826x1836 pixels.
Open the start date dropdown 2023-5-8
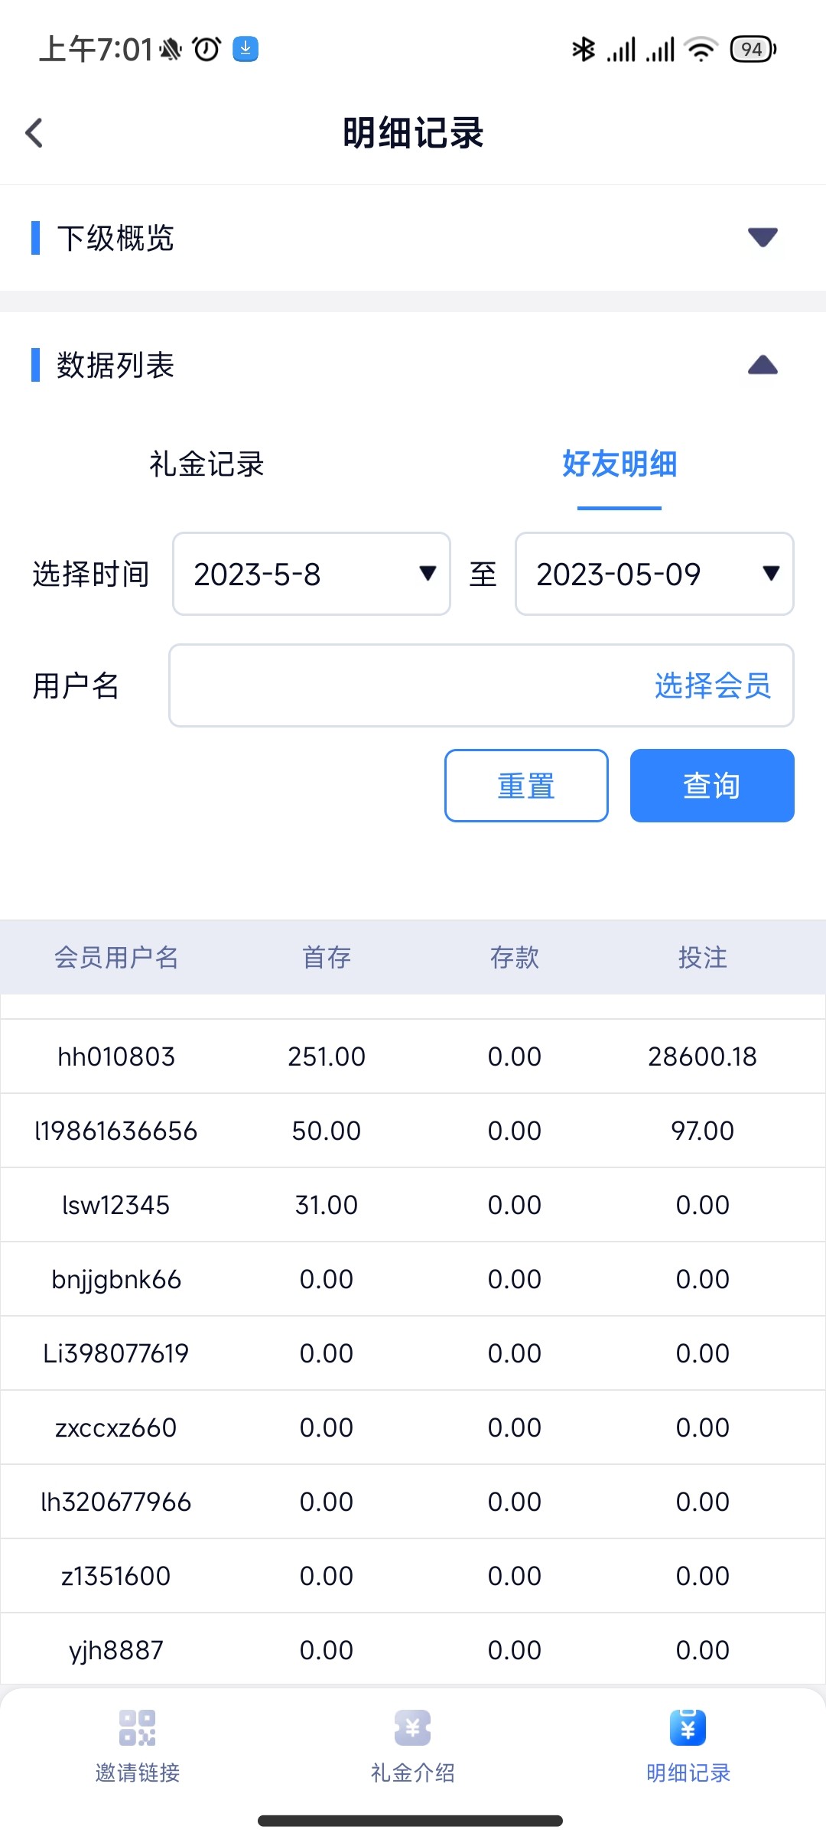(311, 574)
